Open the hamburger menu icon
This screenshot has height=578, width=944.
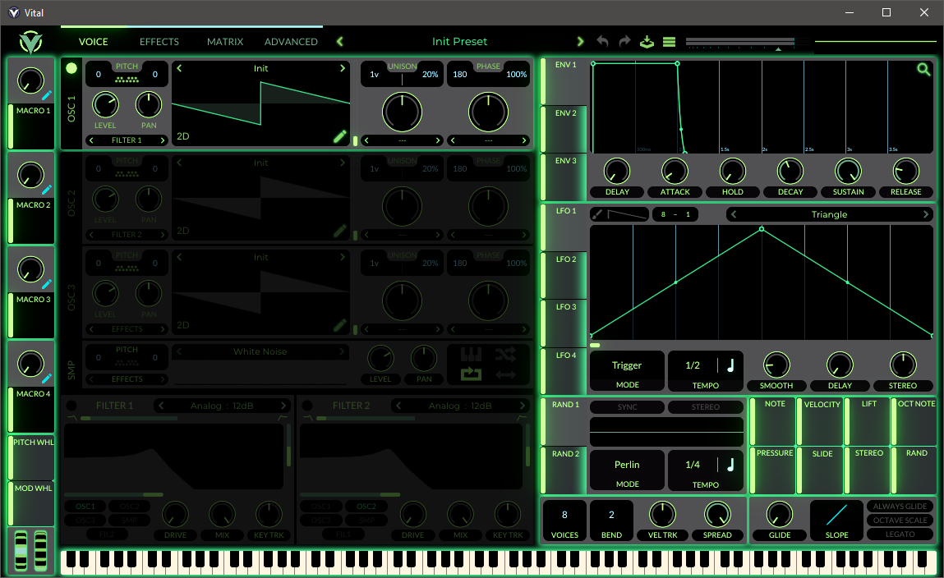669,42
